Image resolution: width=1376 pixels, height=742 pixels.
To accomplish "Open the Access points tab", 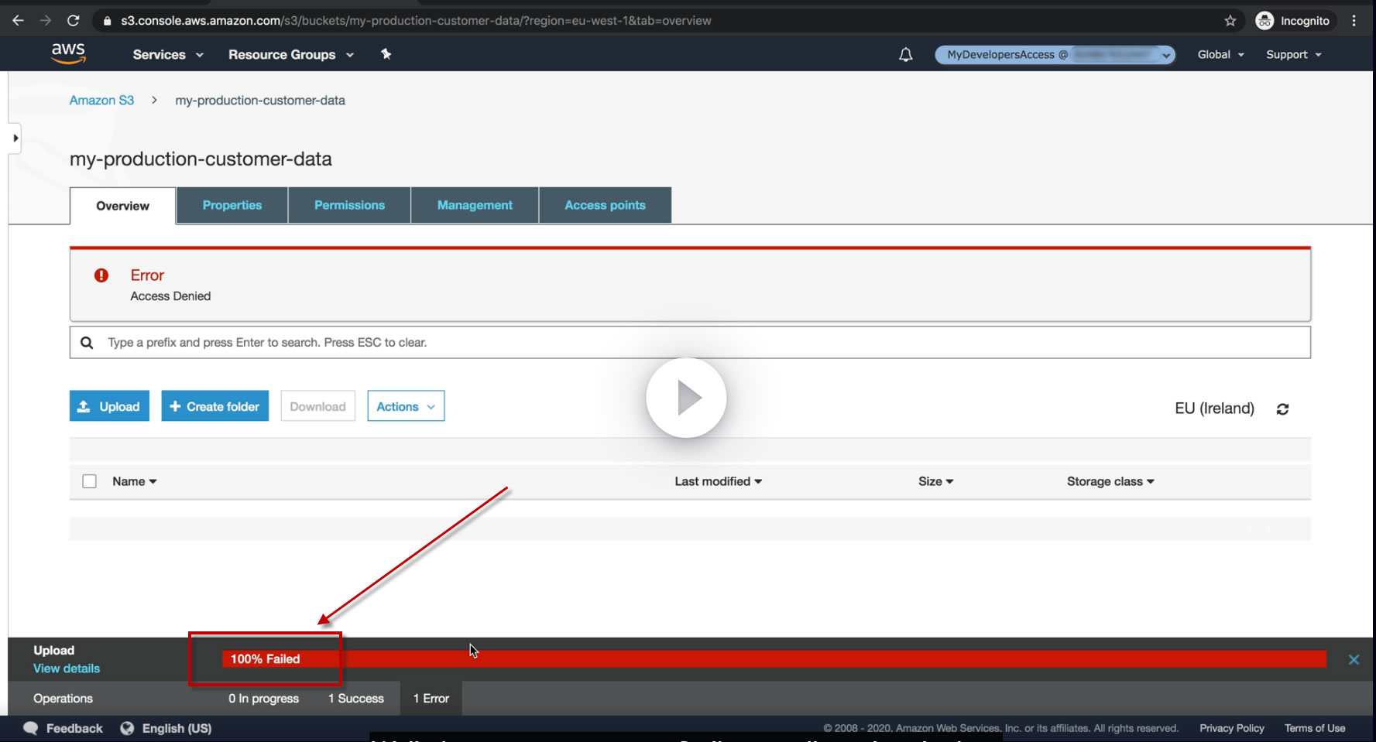I will [x=605, y=205].
